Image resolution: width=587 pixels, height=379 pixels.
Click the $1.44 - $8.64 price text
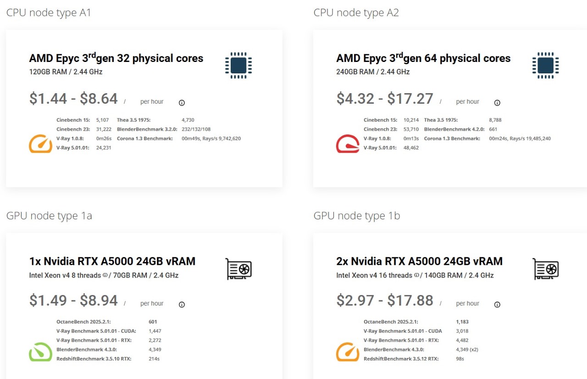(73, 98)
